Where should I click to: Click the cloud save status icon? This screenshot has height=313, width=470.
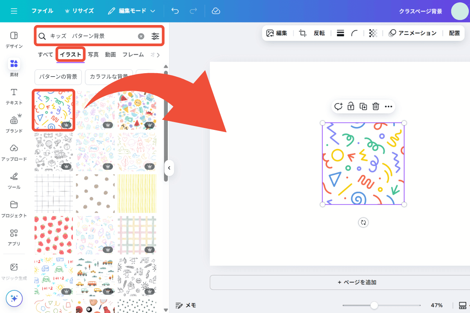(x=216, y=11)
